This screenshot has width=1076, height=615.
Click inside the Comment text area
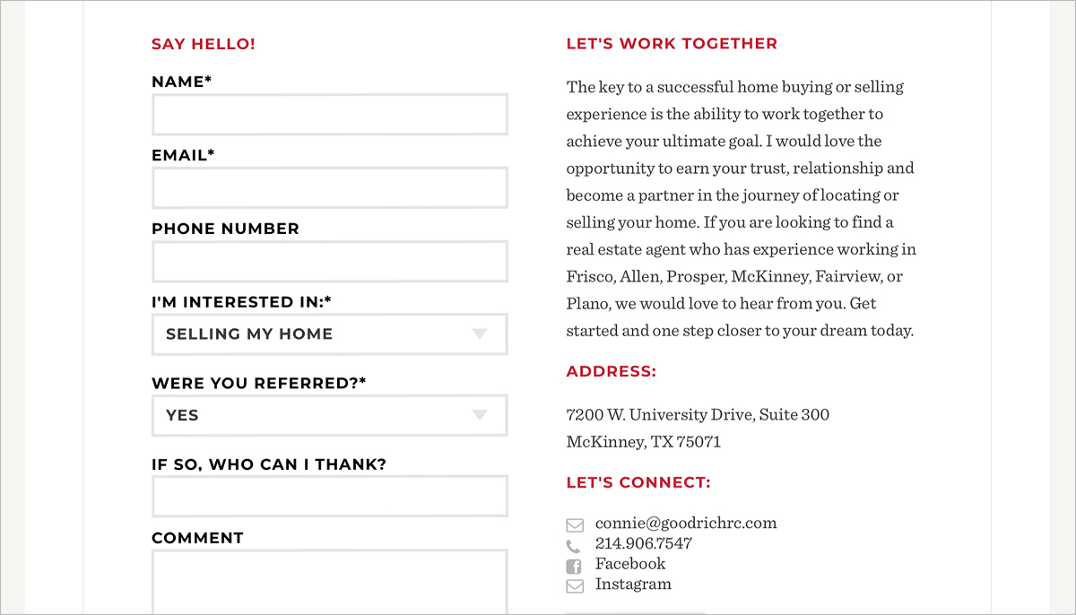[330, 583]
